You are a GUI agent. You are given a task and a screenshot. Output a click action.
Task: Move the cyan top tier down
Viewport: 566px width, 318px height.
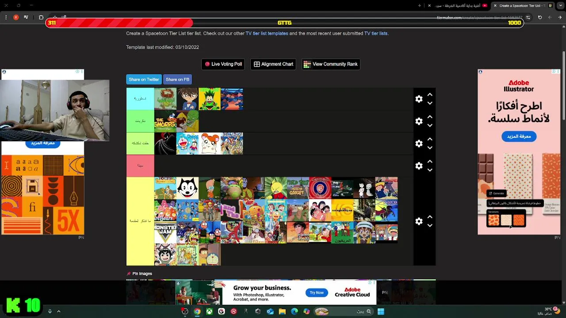click(x=430, y=103)
